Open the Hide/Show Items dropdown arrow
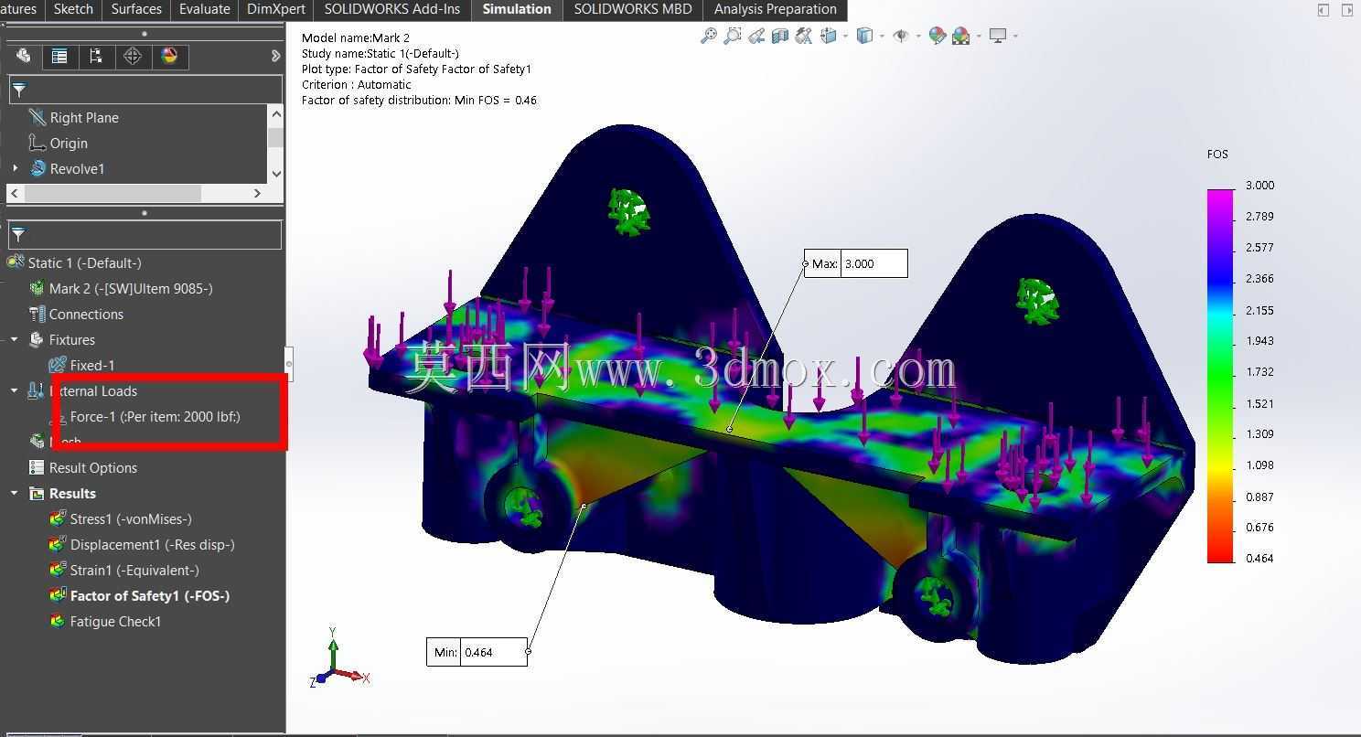 [917, 36]
